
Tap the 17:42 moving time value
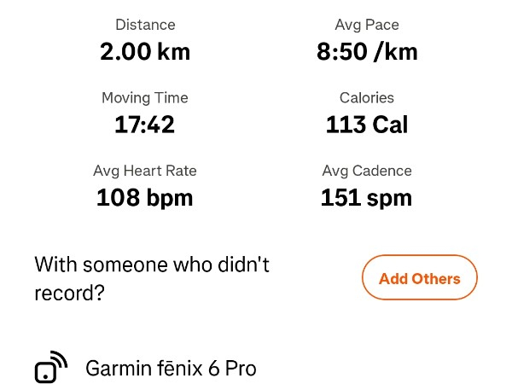pos(145,125)
